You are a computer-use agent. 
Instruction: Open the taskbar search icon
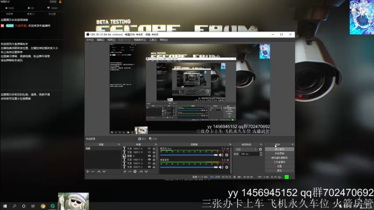coord(14,206)
